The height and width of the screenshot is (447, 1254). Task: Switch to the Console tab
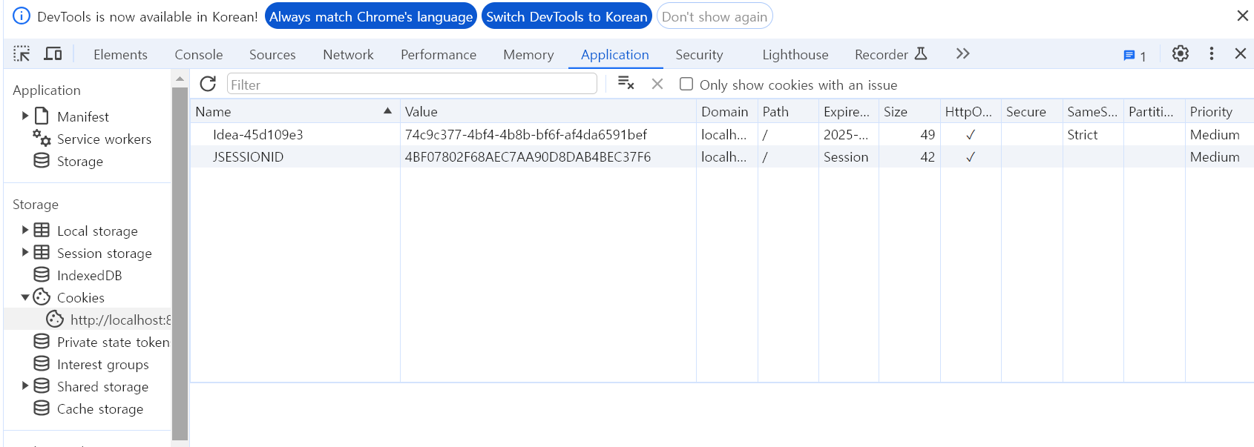(x=198, y=54)
